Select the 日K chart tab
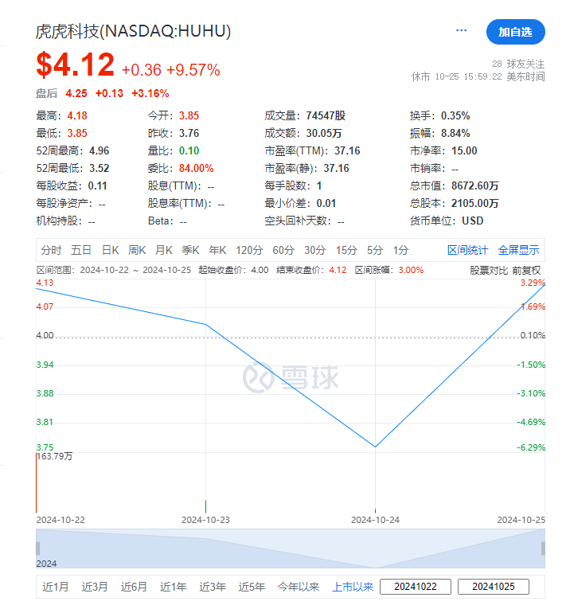 (111, 250)
